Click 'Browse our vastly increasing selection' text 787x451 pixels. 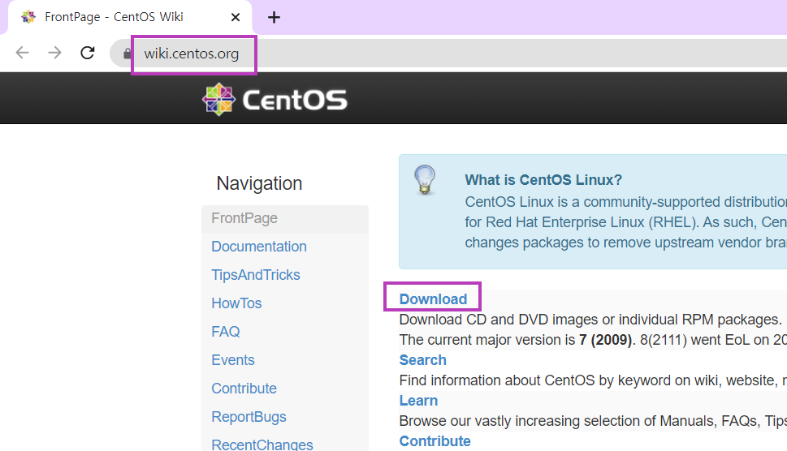593,421
